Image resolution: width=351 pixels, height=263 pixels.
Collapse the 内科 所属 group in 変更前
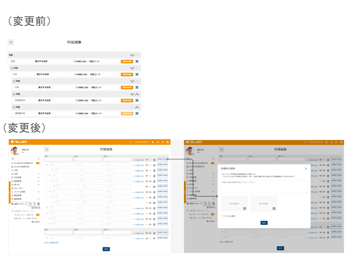click(12, 68)
